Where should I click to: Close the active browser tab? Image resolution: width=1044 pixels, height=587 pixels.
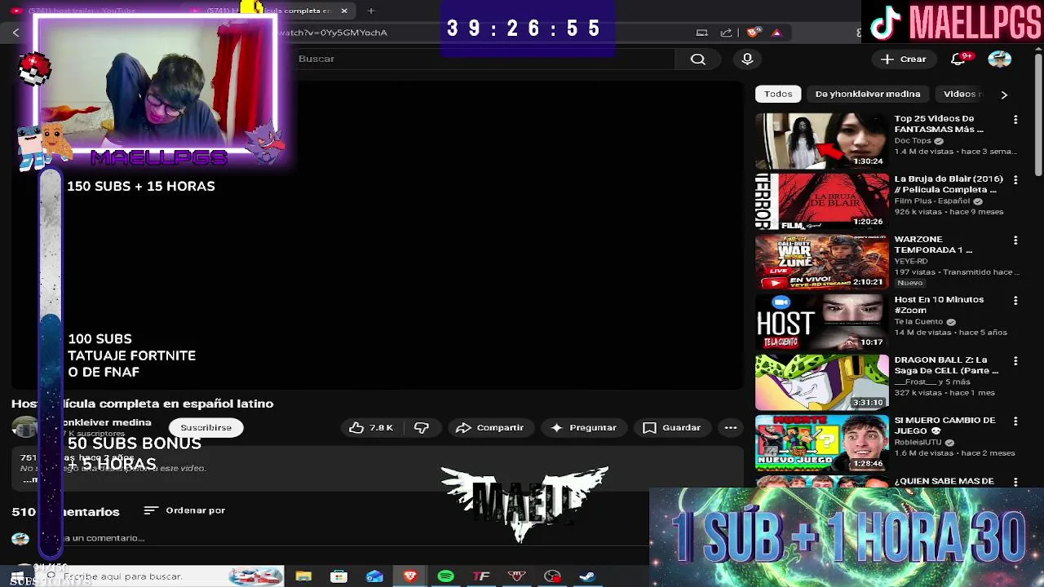click(344, 11)
